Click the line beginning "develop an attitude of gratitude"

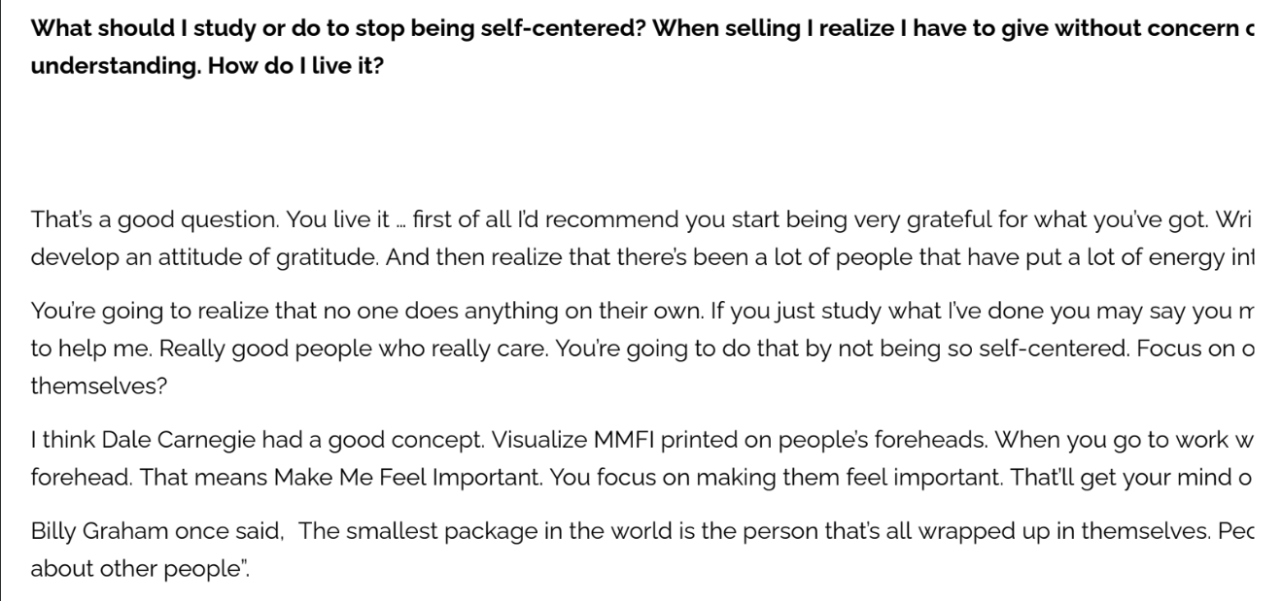(x=638, y=257)
